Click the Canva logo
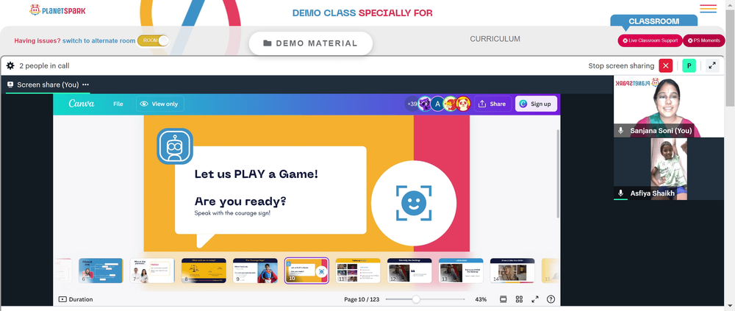Image resolution: width=735 pixels, height=311 pixels. [x=82, y=104]
